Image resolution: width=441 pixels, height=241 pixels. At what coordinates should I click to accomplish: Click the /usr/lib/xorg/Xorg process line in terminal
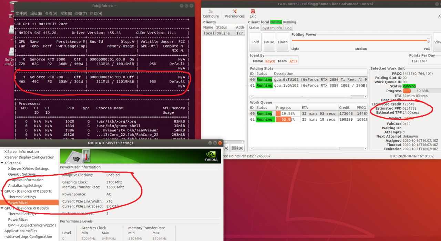click(x=102, y=121)
